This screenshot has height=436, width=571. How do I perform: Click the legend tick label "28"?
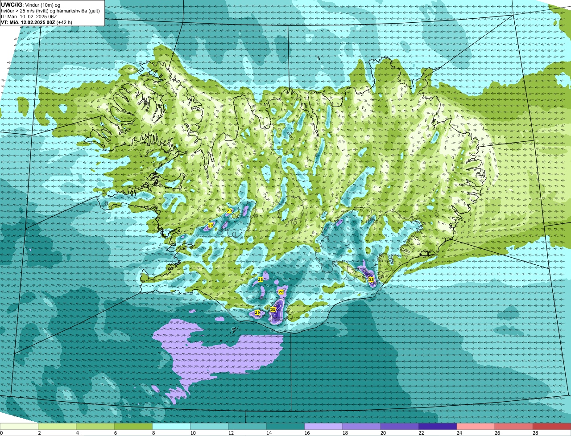click(x=534, y=433)
